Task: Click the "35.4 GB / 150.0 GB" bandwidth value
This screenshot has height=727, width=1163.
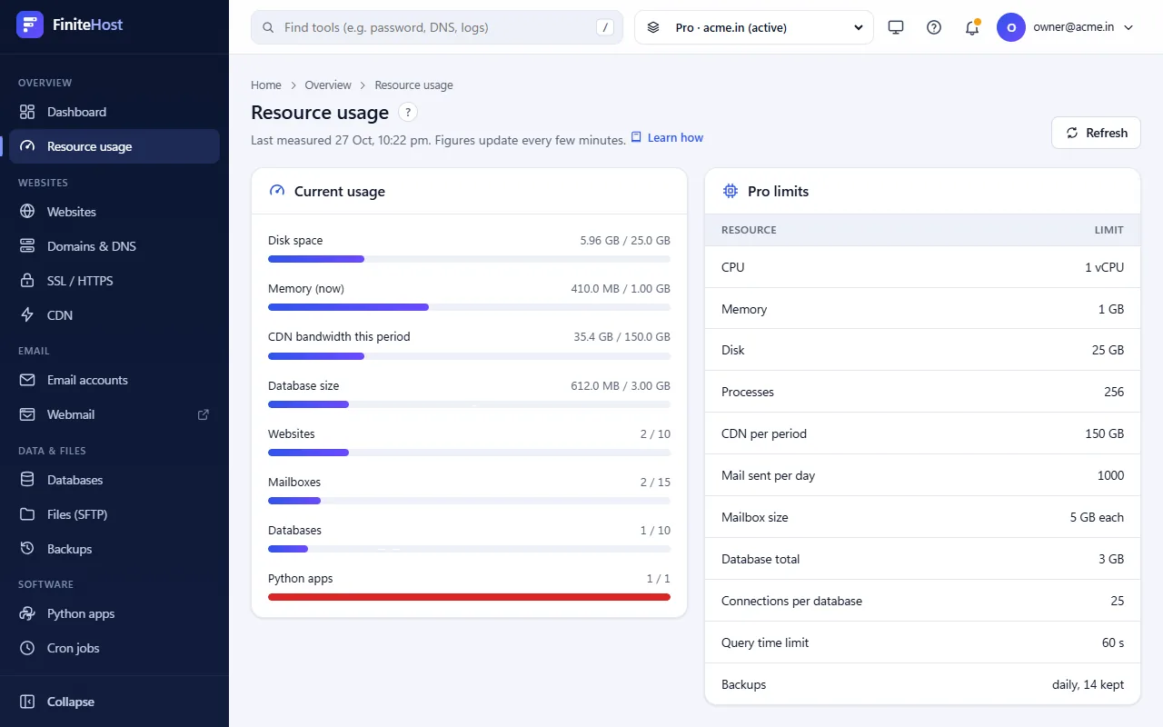Action: coord(621,337)
